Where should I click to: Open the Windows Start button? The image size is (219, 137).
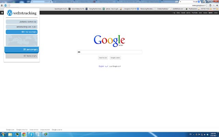[3, 135]
